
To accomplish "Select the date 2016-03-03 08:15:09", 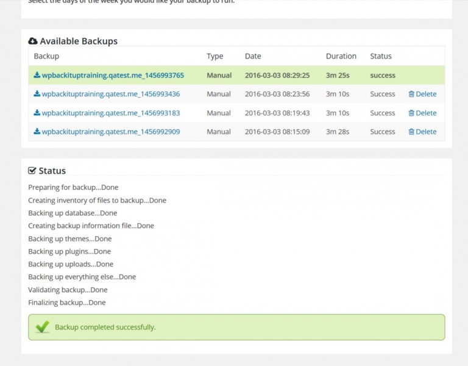I will coord(277,132).
